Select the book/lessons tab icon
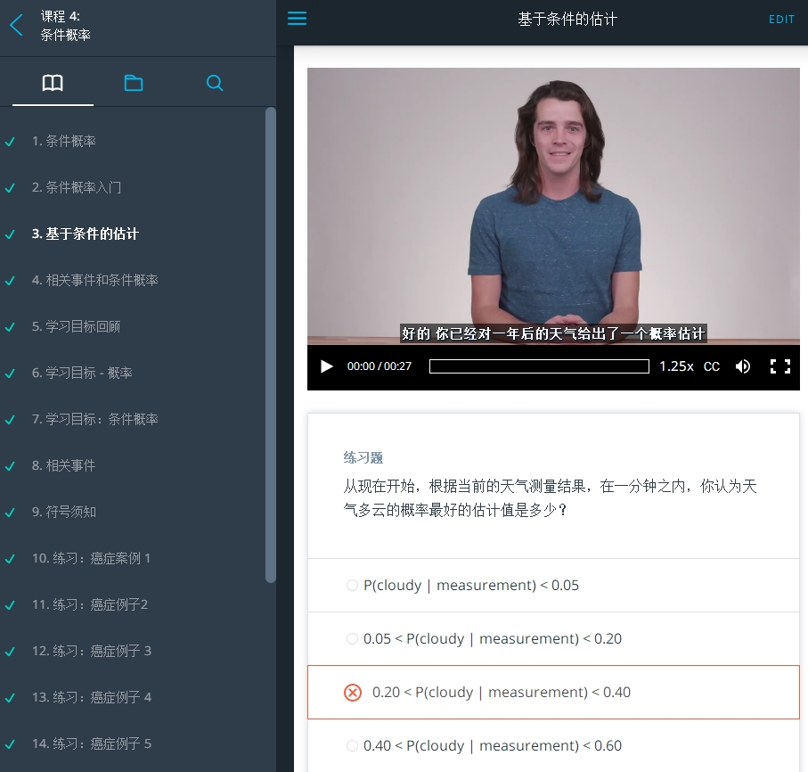This screenshot has width=808, height=772. [x=52, y=82]
